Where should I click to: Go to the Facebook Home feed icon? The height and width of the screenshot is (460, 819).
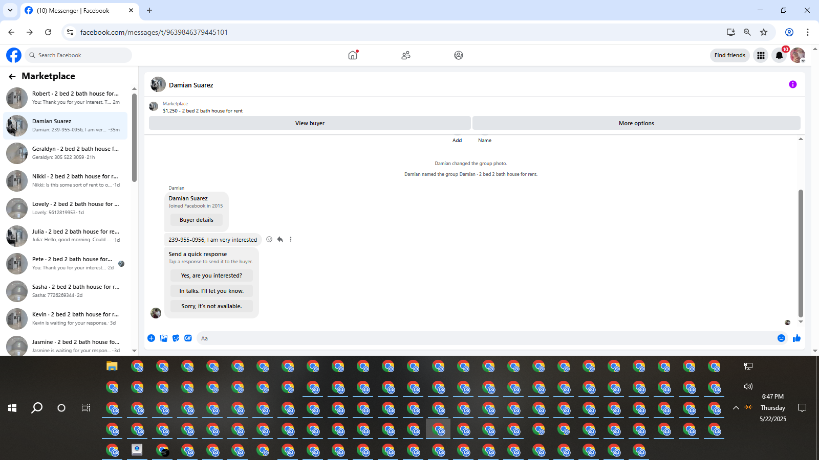pos(353,55)
